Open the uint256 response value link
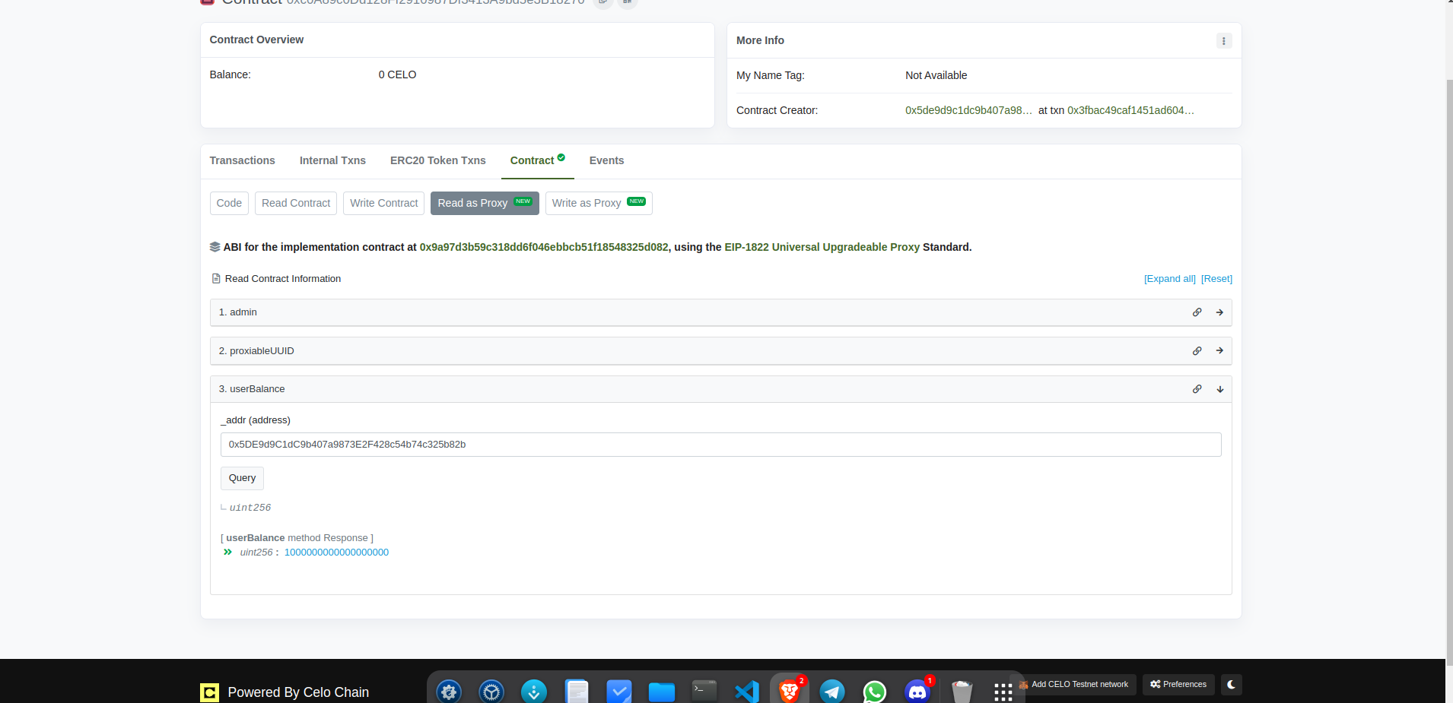 336,553
